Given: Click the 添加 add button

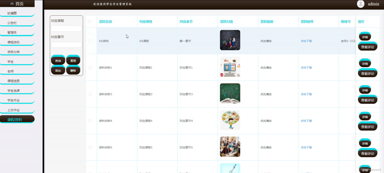Looking at the screenshot, I should (58, 70).
